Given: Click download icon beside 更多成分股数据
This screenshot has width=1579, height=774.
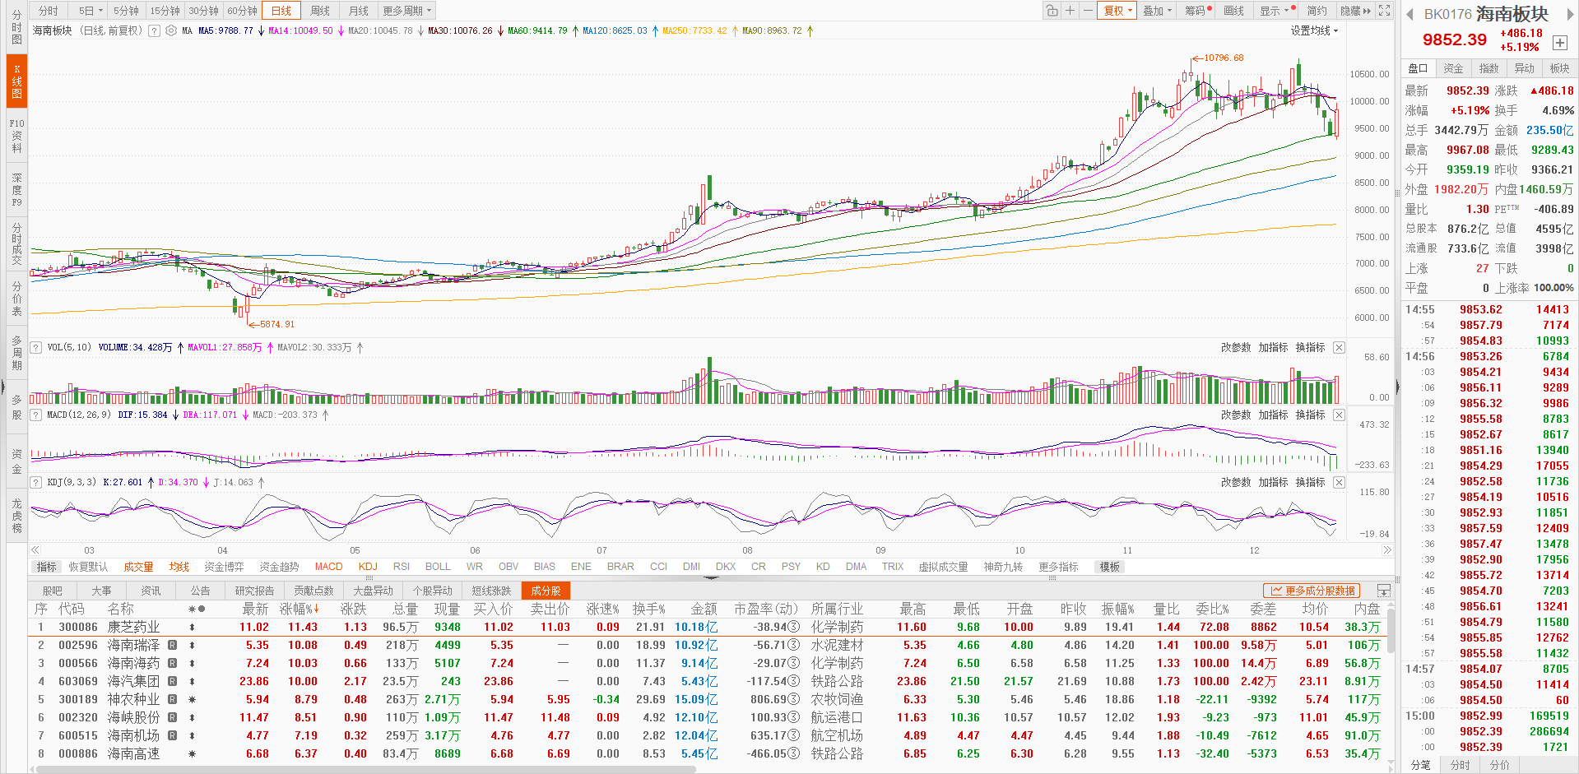Looking at the screenshot, I should point(1384,591).
